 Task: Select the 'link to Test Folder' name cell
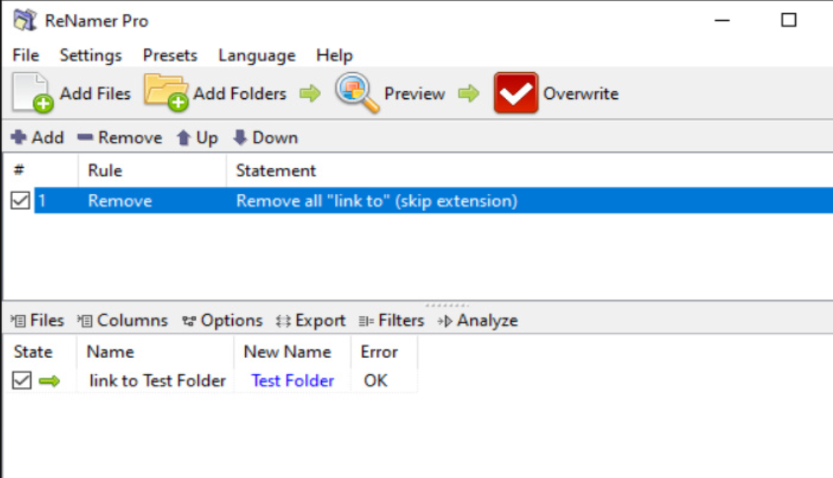click(157, 380)
